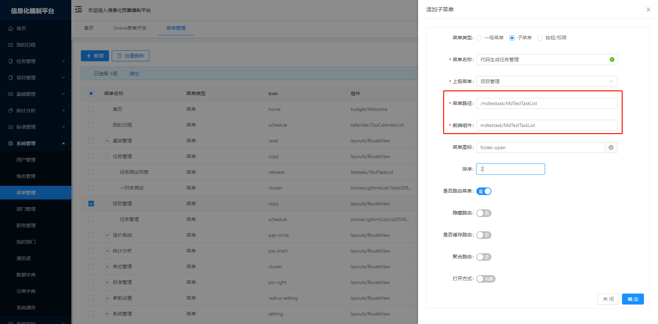Collapse the 任务管理 row in the table
The height and width of the screenshot is (324, 658).
[x=107, y=156]
